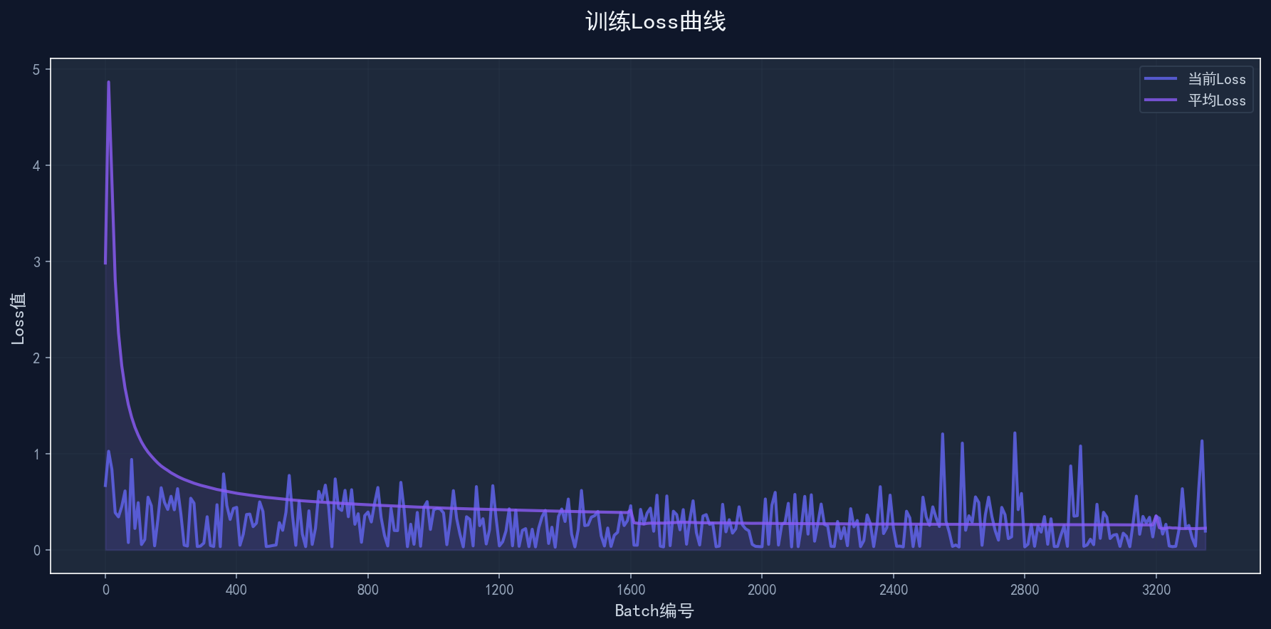1271x629 pixels.
Task: Click the 平均Loss legend line swatch
Action: 1160,100
